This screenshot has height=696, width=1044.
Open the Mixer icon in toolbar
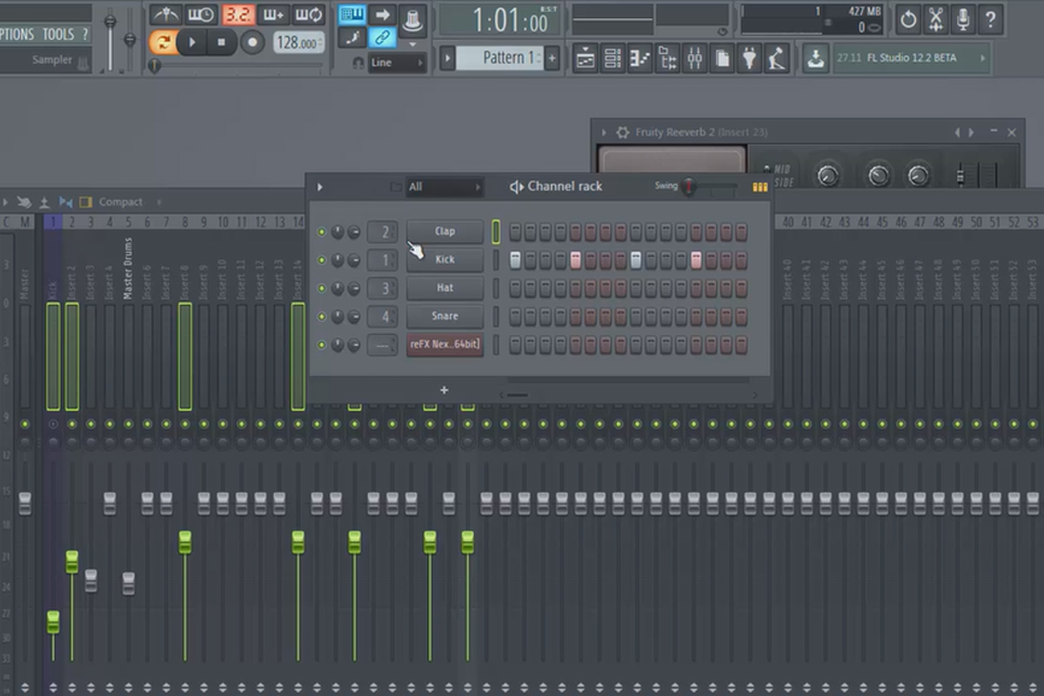(x=694, y=58)
